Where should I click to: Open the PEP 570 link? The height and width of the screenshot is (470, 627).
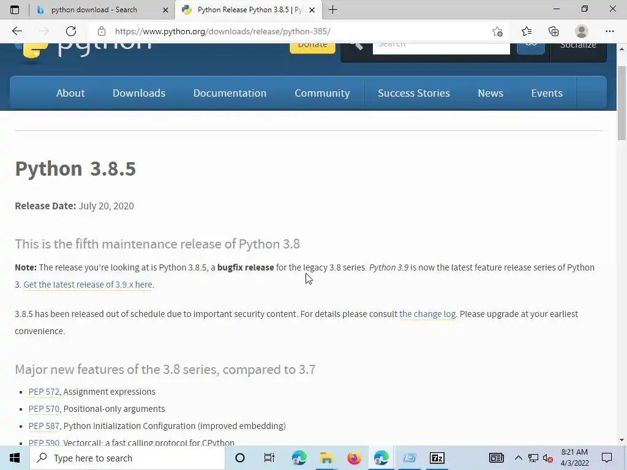(43, 409)
